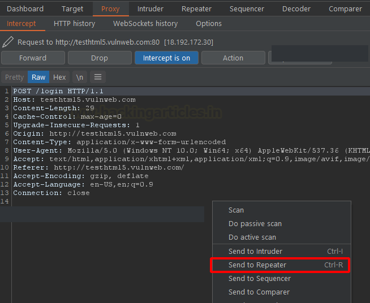Switch to Pretty message view
Screen dimensions: 370x303
(14, 77)
